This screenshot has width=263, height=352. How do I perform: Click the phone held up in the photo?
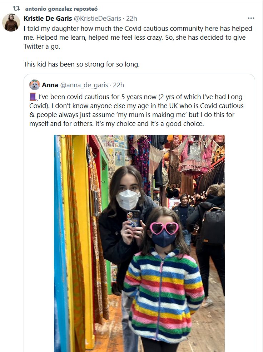133,218
